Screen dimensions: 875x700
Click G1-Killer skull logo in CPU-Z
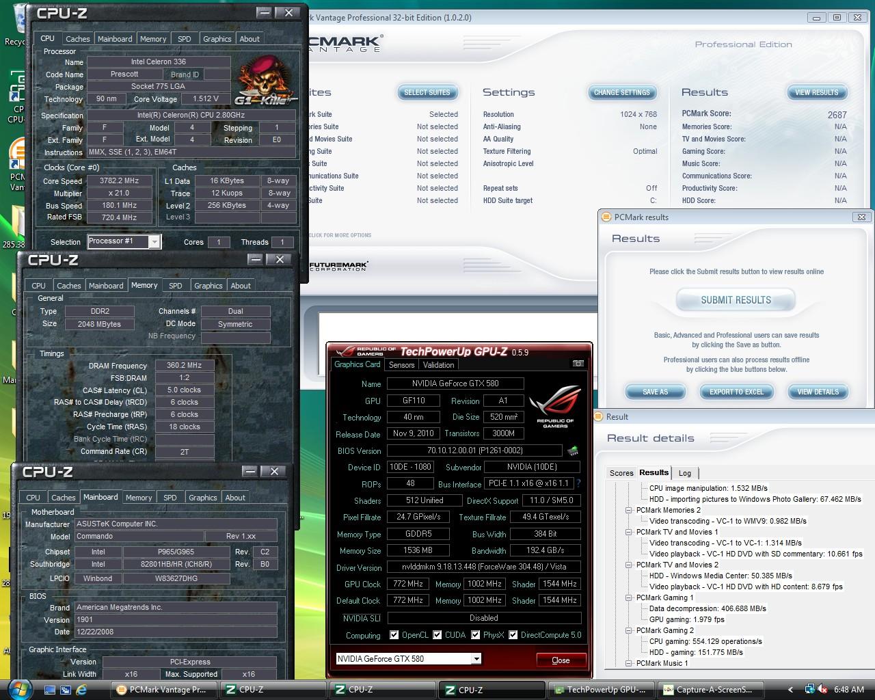[x=265, y=81]
